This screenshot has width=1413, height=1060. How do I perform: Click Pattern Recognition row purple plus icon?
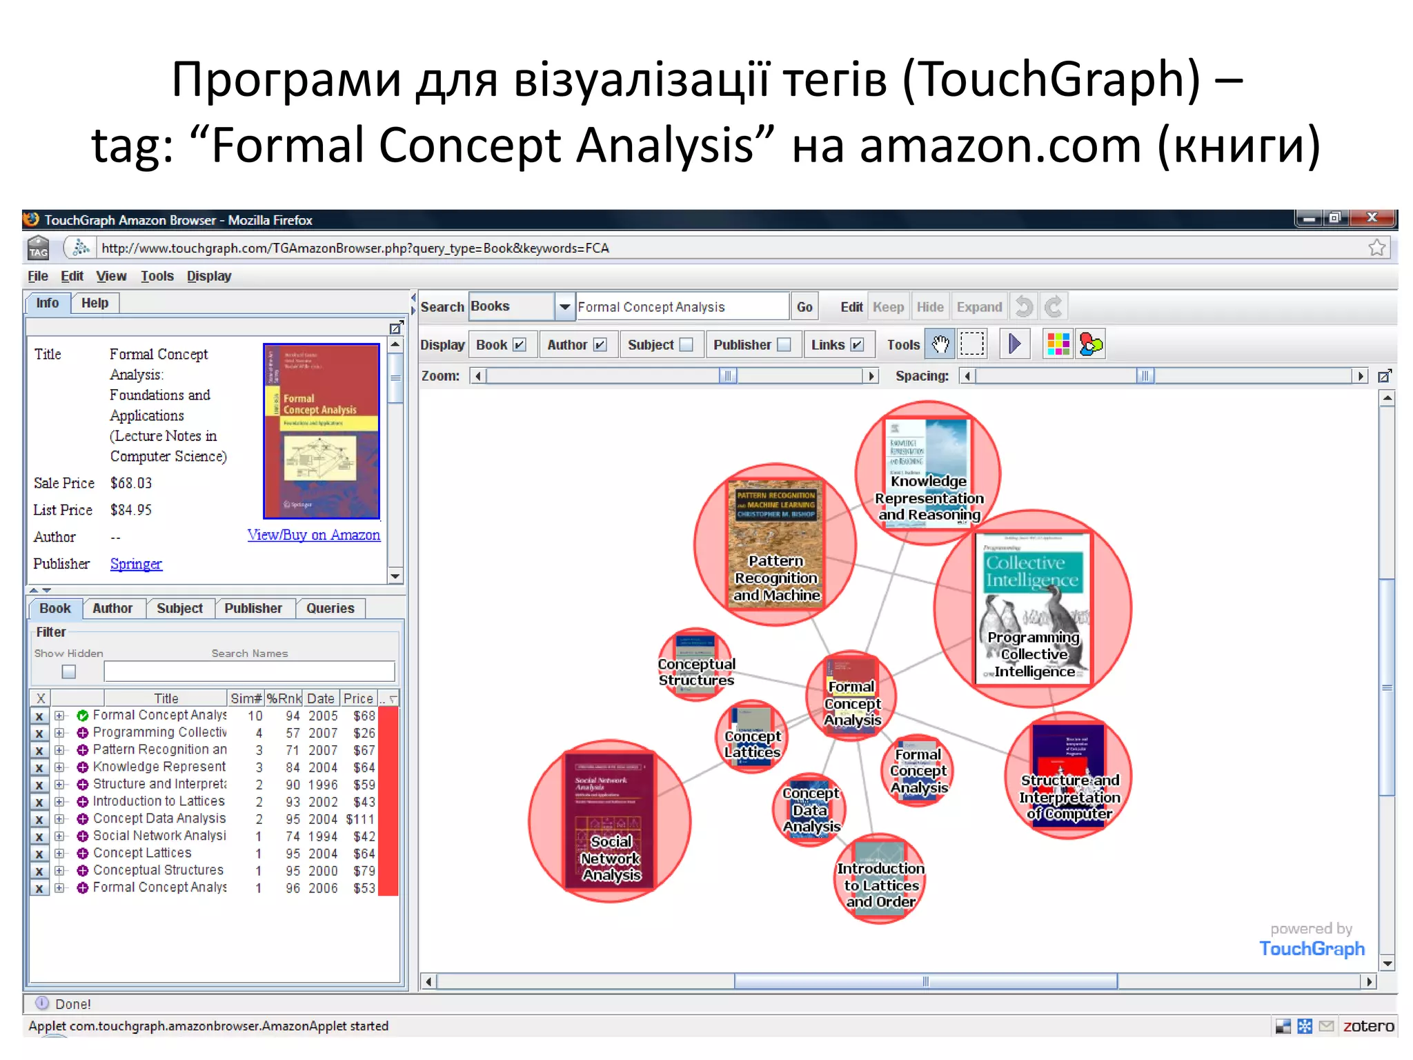click(82, 750)
